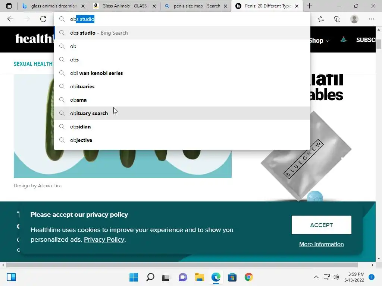
Task: Select 'obituary search' suggestion
Action: (x=182, y=113)
